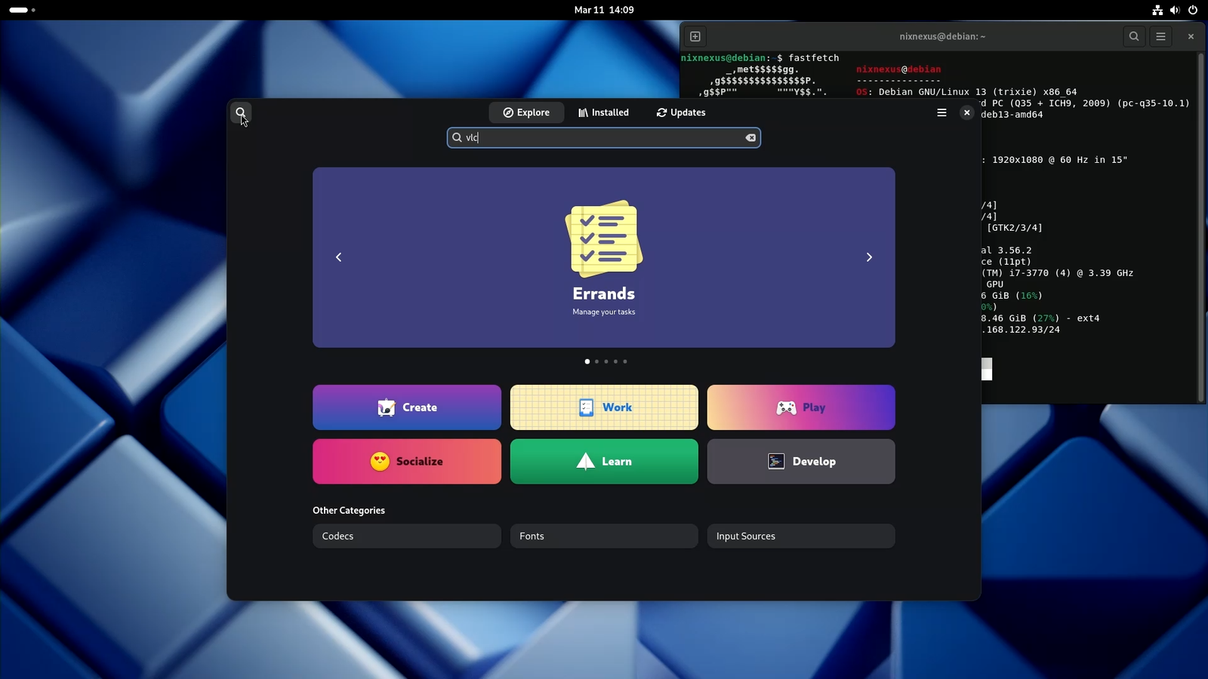
Task: Open the Fonts category
Action: click(603, 536)
